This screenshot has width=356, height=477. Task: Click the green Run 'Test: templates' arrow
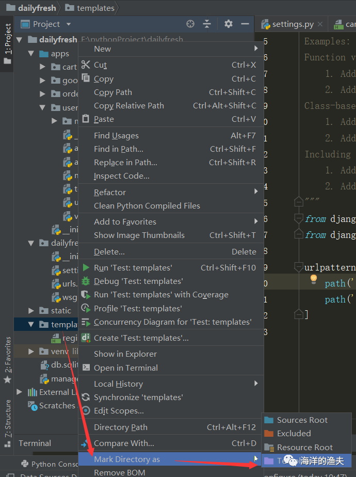pos(86,267)
